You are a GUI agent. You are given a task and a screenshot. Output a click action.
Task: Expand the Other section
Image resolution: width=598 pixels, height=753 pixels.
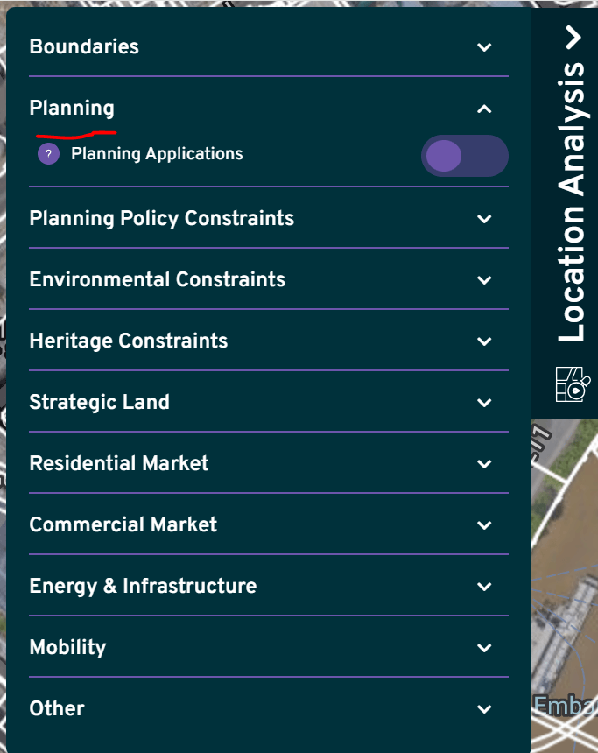point(484,709)
